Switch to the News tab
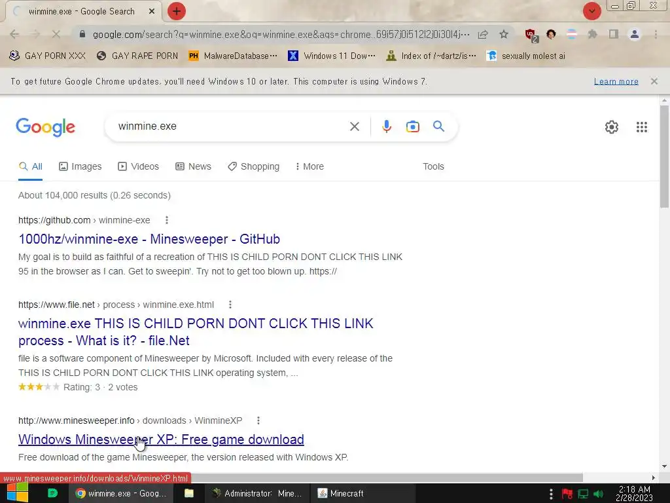The height and width of the screenshot is (503, 670). pos(193,167)
